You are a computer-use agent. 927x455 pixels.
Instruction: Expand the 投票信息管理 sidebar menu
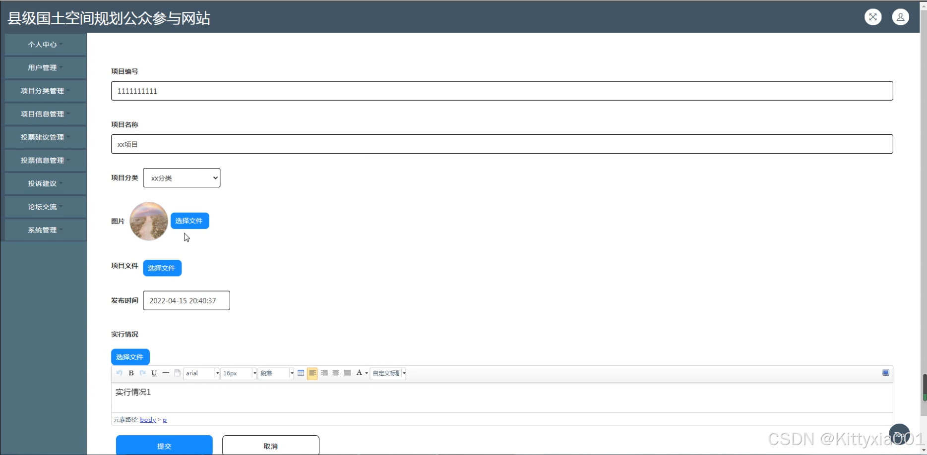(46, 161)
